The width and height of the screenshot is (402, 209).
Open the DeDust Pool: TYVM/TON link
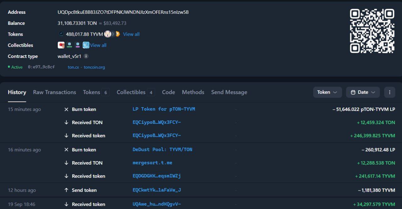coord(162,149)
